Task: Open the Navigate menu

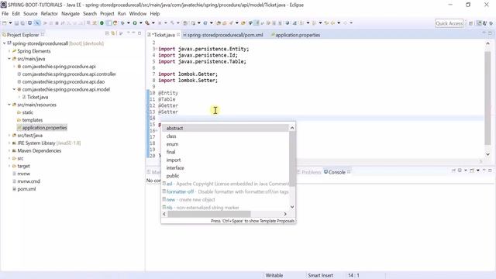Action: click(71, 14)
